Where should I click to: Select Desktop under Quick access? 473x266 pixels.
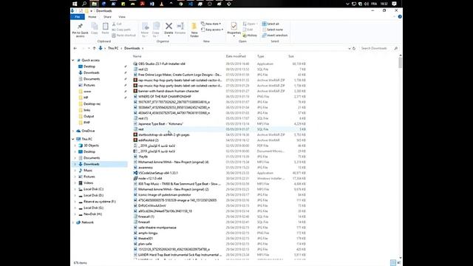pos(89,66)
